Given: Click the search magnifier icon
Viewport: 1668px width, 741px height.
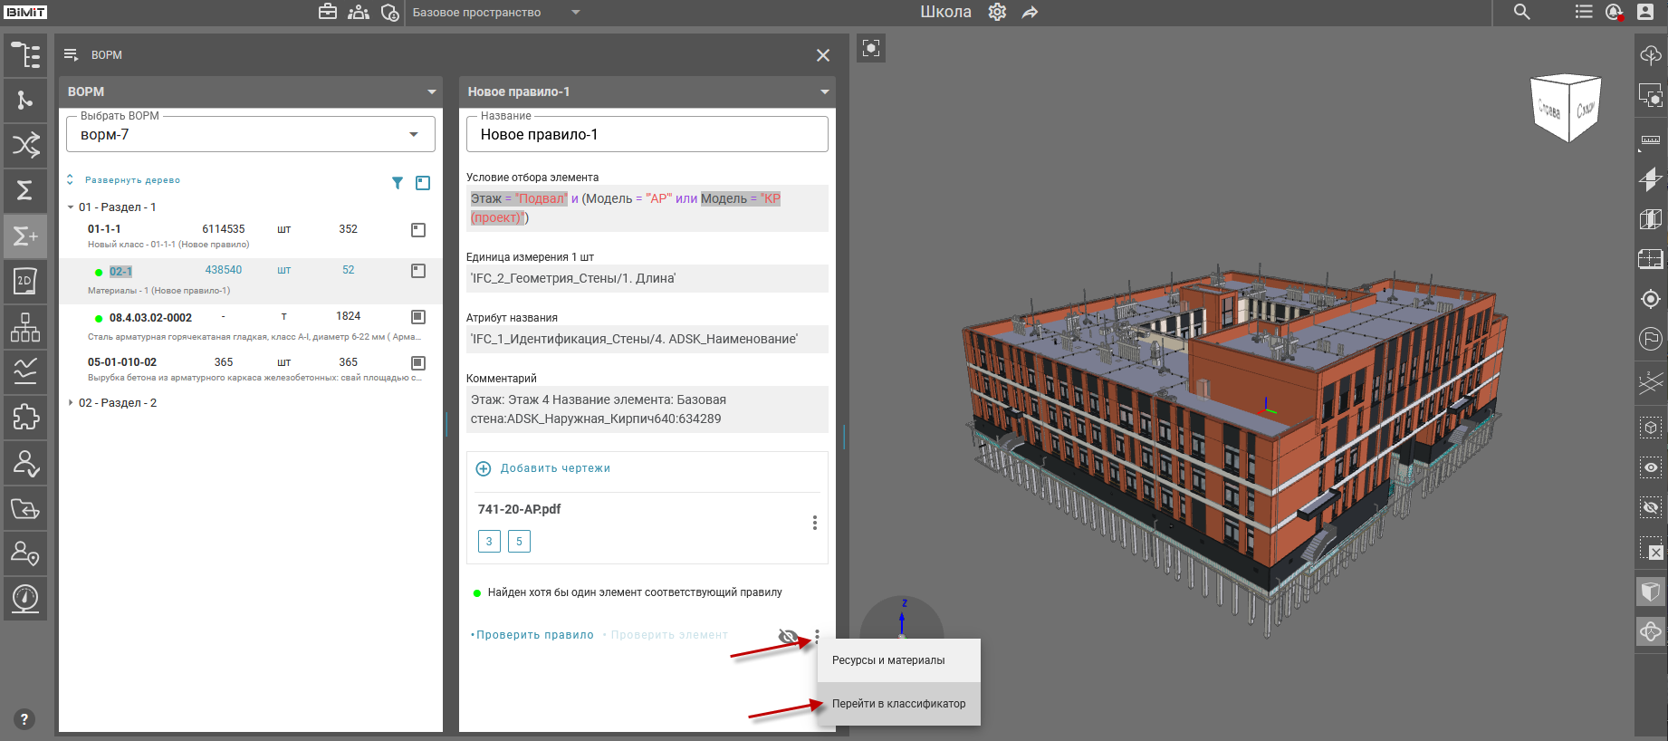Looking at the screenshot, I should coord(1522,13).
